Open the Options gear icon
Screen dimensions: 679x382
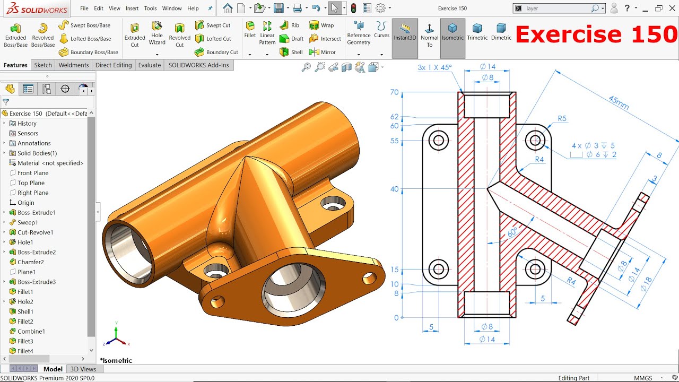pyautogui.click(x=380, y=8)
